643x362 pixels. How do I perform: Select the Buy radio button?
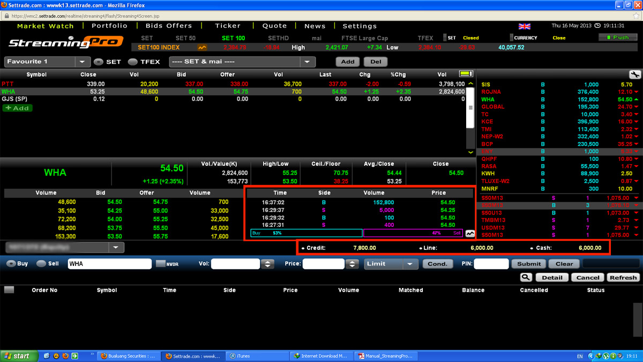pyautogui.click(x=11, y=264)
